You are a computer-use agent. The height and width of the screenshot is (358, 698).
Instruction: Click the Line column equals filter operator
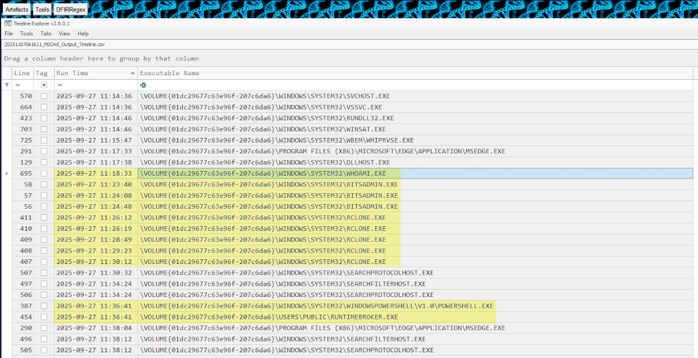[x=18, y=85]
